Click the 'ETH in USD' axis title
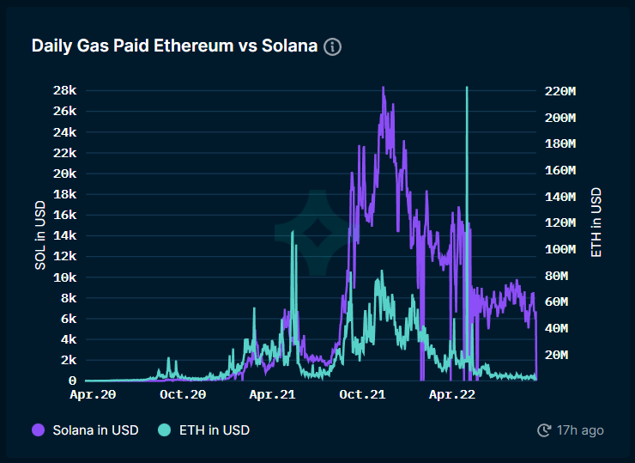 (595, 223)
